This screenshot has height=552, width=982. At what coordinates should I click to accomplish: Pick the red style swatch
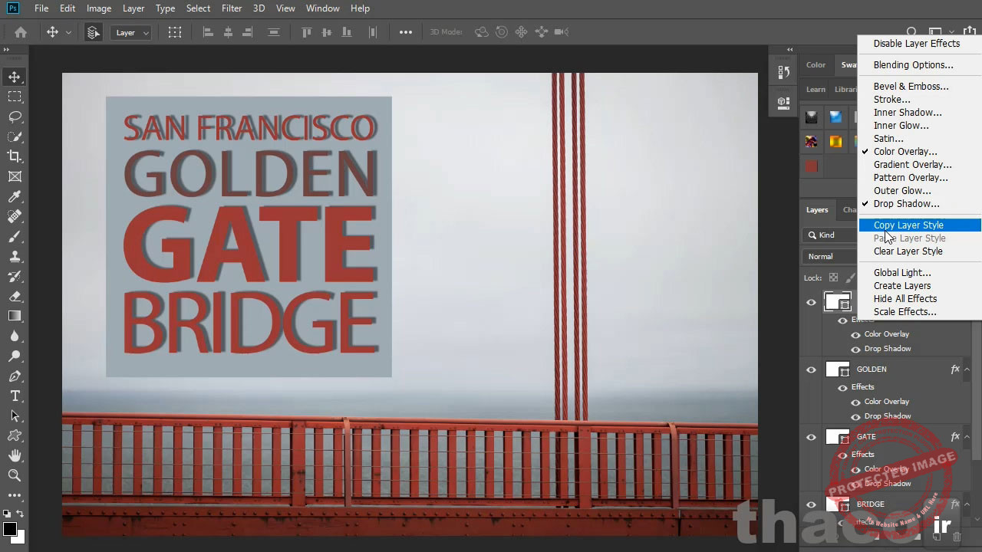click(x=812, y=166)
